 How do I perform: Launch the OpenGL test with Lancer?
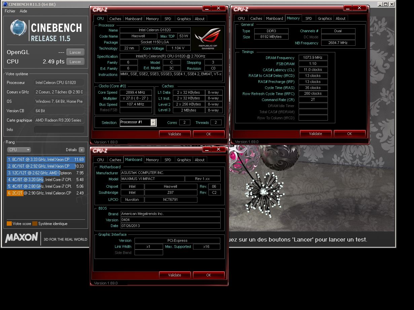(75, 52)
